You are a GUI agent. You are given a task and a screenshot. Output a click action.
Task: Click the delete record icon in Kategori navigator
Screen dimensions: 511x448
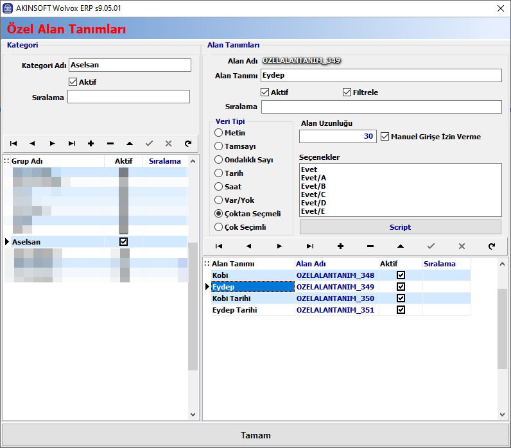point(110,144)
